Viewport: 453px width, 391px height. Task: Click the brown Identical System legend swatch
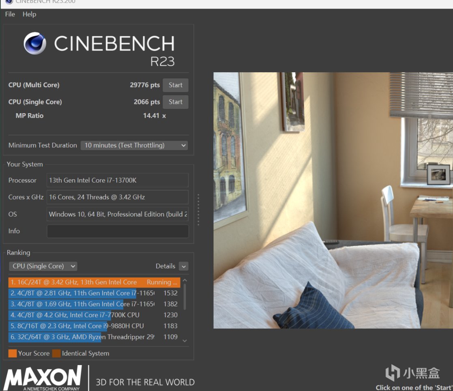(x=56, y=353)
